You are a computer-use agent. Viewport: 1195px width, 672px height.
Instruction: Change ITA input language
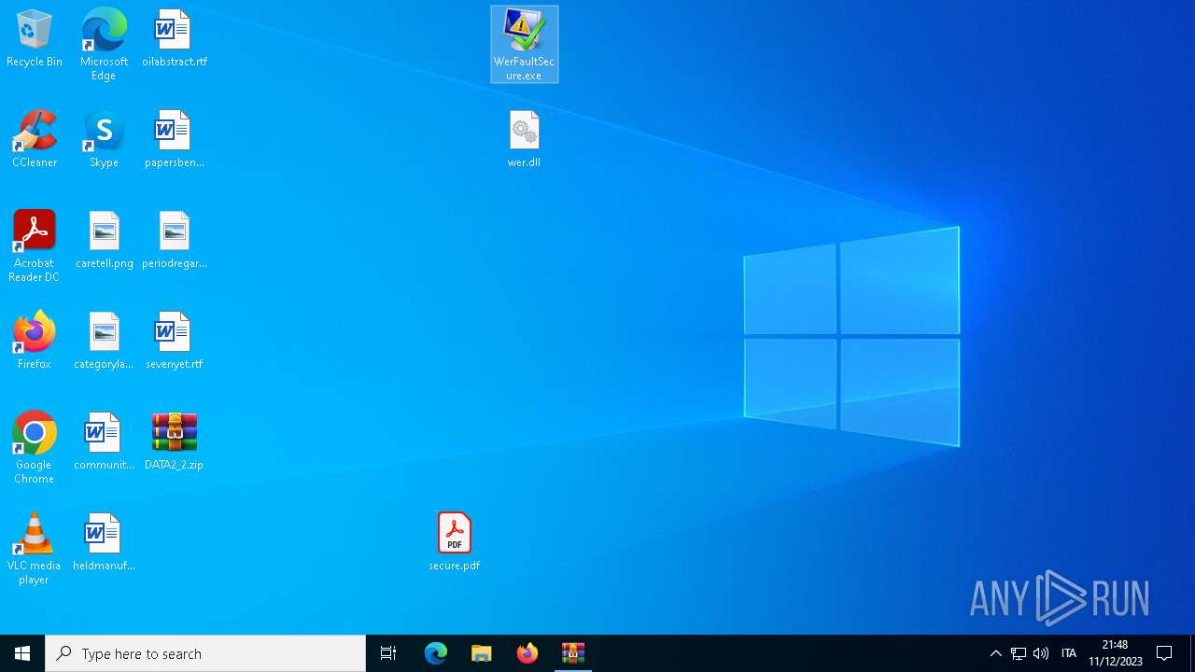pos(1069,653)
